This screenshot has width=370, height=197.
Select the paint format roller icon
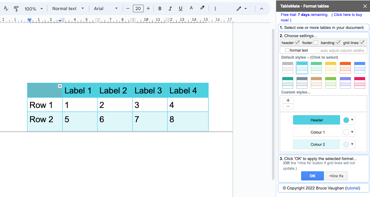pyautogui.click(x=16, y=9)
